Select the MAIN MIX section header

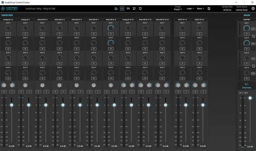pos(7,15)
